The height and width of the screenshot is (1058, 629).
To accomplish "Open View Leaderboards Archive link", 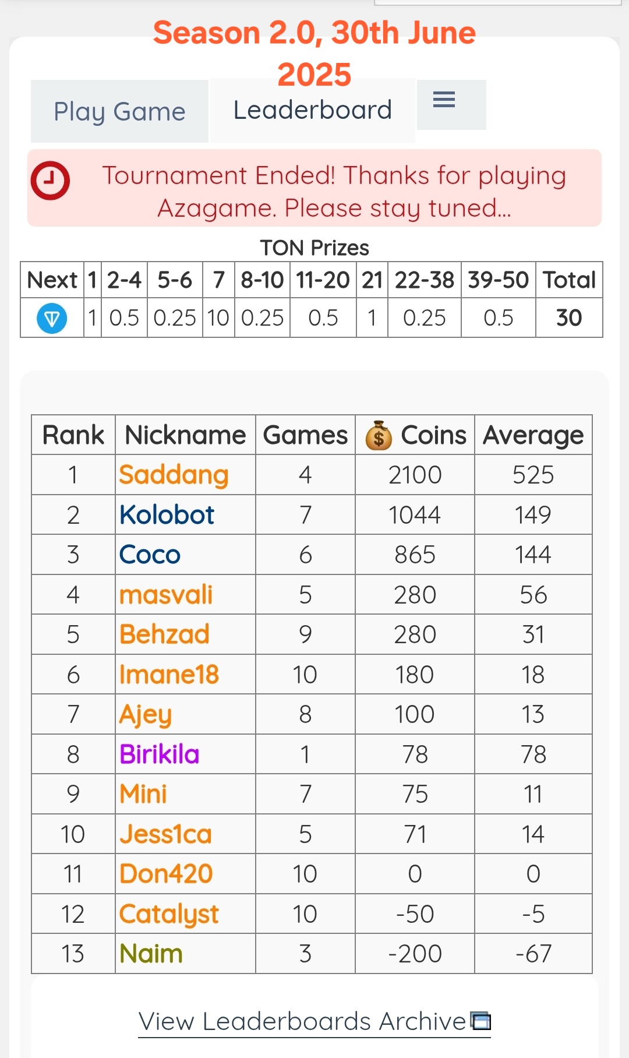I will [302, 1021].
